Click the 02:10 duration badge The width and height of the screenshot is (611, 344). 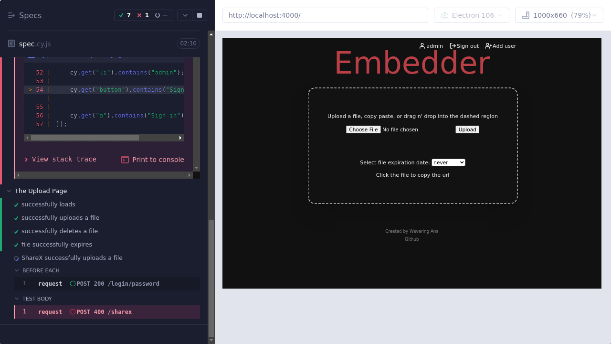pyautogui.click(x=188, y=43)
